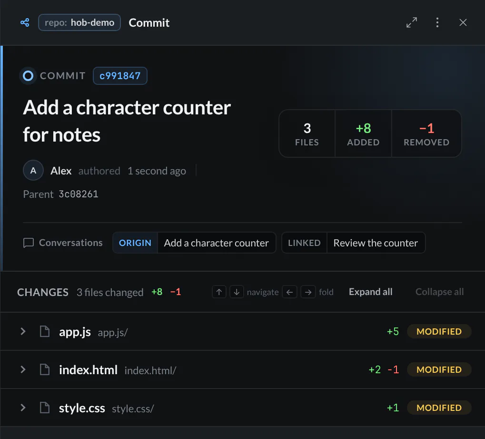Click the index.html/ path label
485x439 pixels.
click(150, 370)
